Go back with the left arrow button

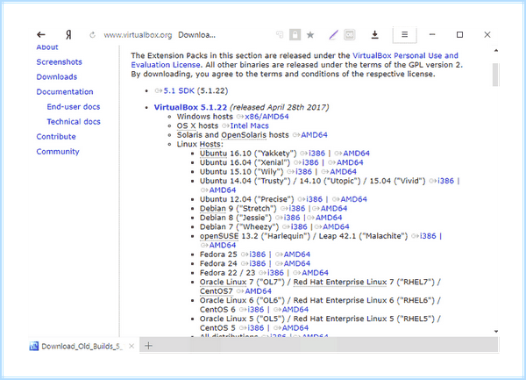(41, 34)
